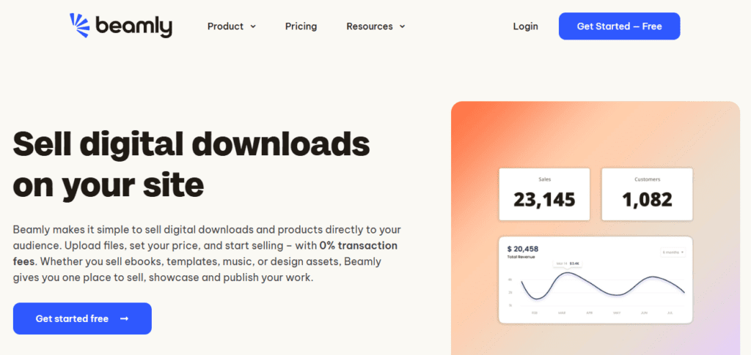Click the beamly wordmark text
The image size is (751, 355).
point(133,26)
